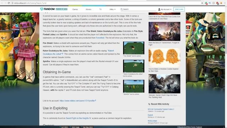Click the search magnifier icon

click(x=122, y=9)
